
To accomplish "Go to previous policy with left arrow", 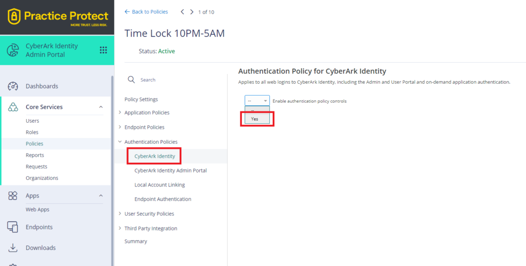I will click(182, 12).
